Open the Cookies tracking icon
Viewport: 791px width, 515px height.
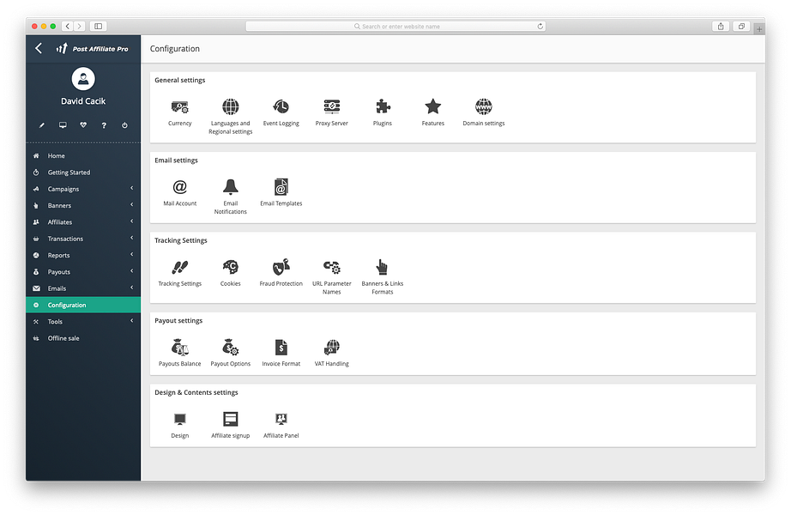pyautogui.click(x=230, y=268)
